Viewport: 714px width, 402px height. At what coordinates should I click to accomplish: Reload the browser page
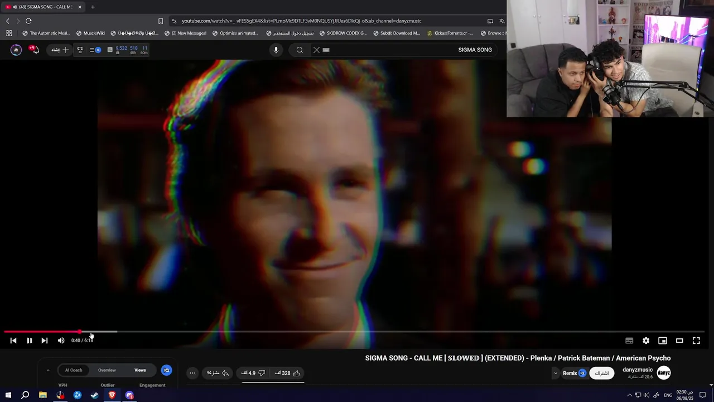(28, 21)
